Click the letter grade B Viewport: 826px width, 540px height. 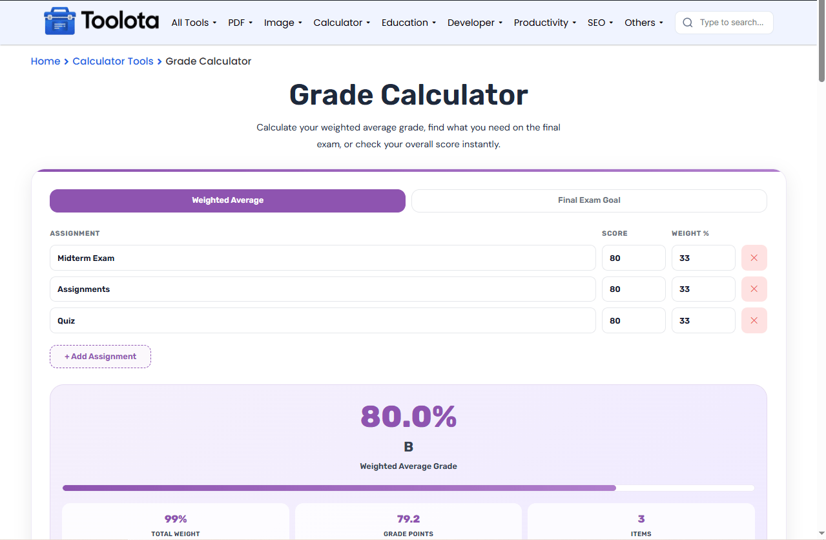[409, 447]
